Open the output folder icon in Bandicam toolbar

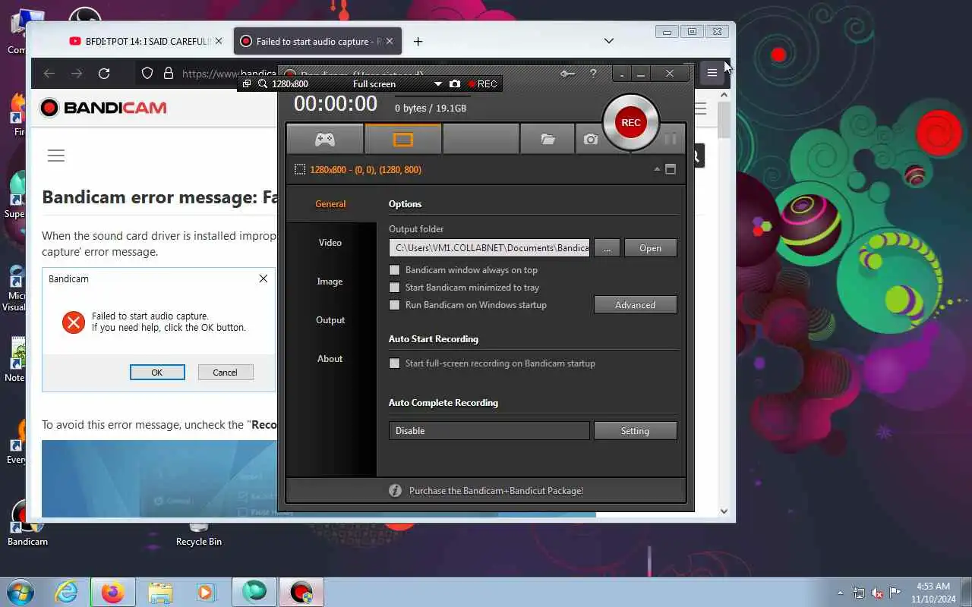[548, 140]
